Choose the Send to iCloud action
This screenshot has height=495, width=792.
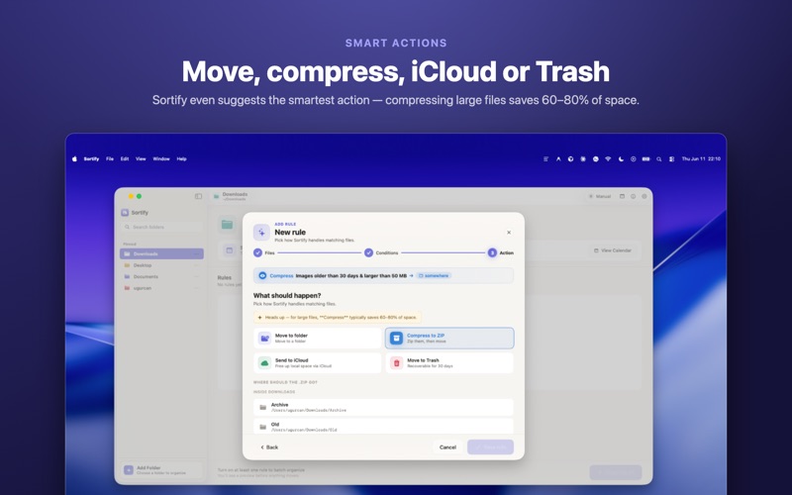click(x=318, y=362)
